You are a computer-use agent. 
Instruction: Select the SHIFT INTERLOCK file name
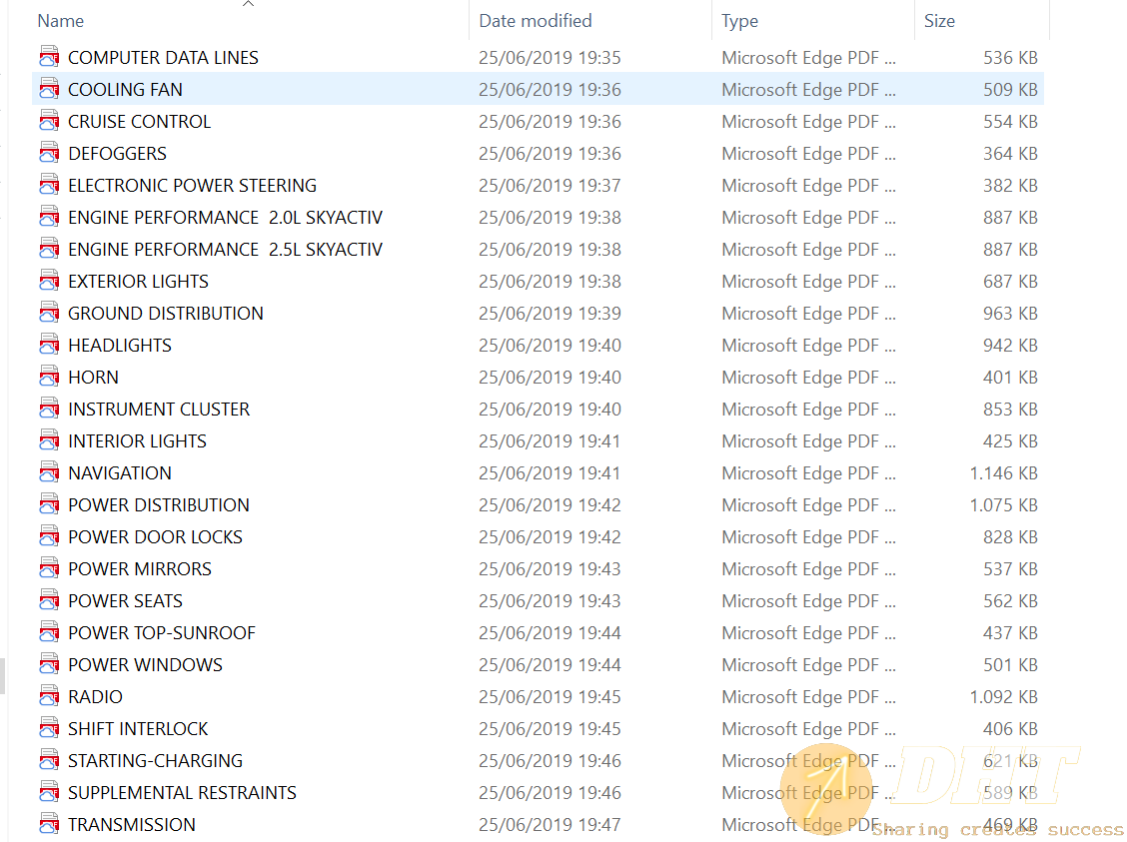[138, 728]
